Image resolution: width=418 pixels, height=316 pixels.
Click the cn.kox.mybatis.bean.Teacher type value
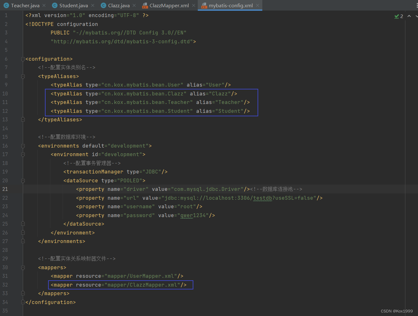(x=147, y=102)
